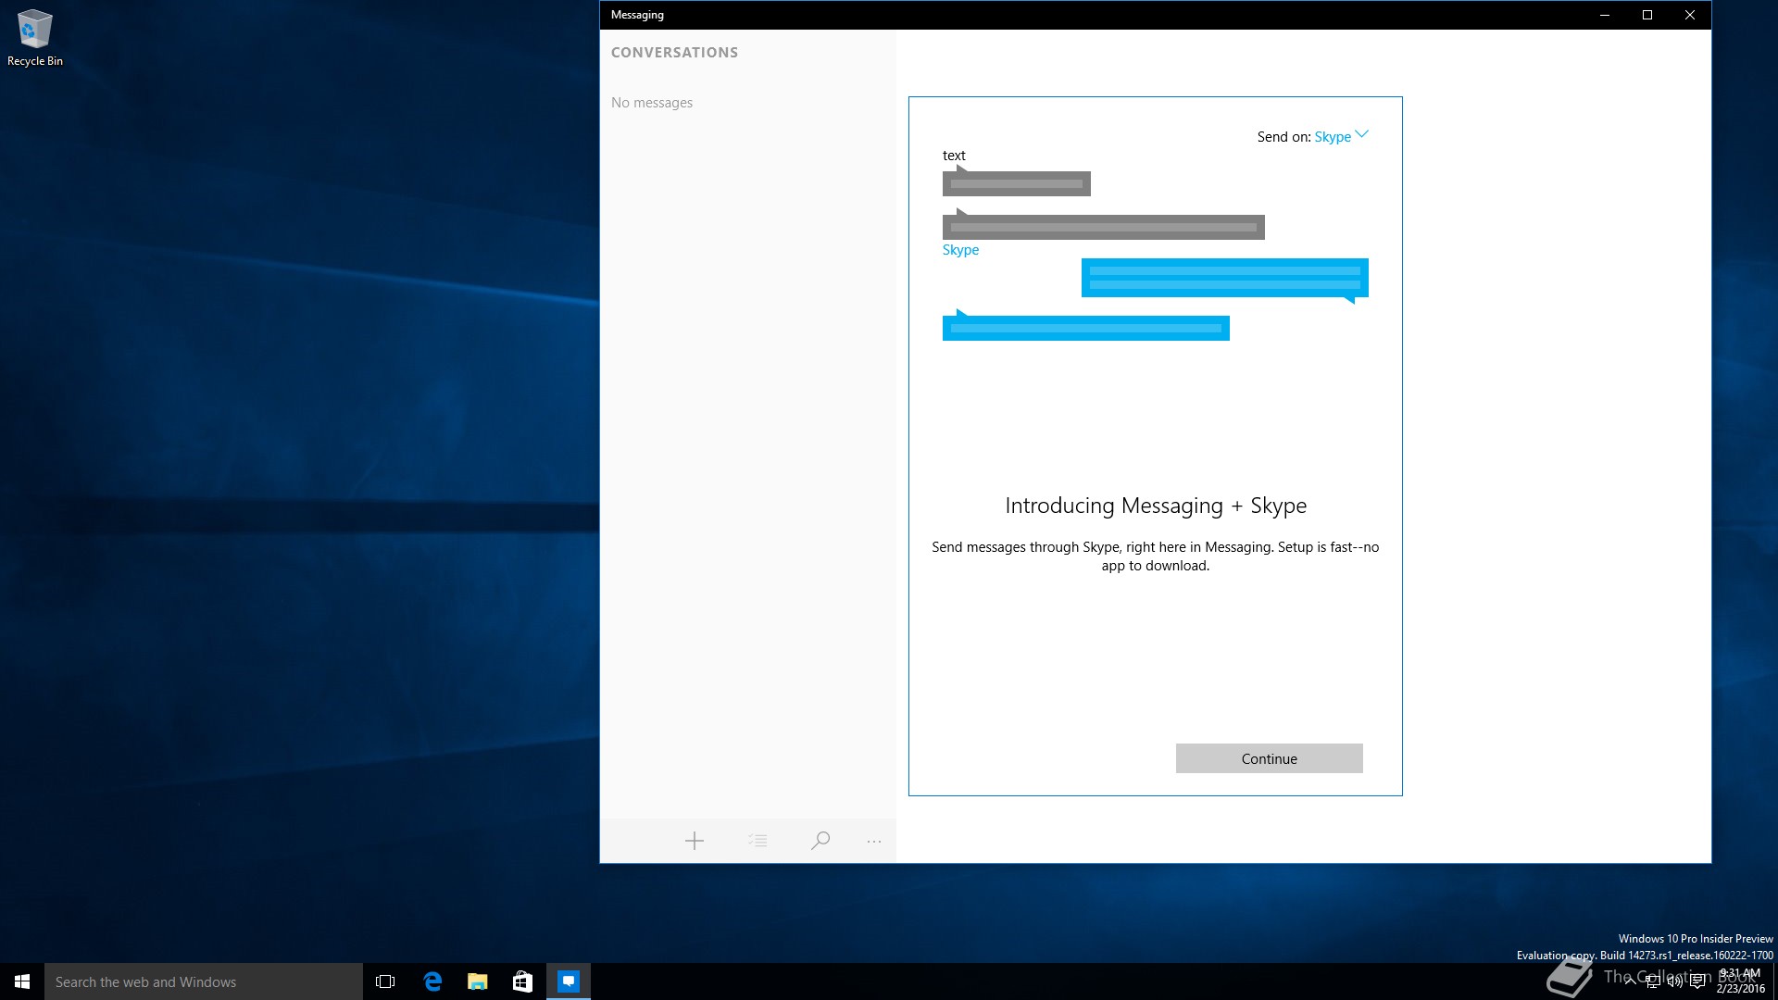Viewport: 1778px width, 1000px height.
Task: Minimize the Messaging window
Action: pos(1605,15)
